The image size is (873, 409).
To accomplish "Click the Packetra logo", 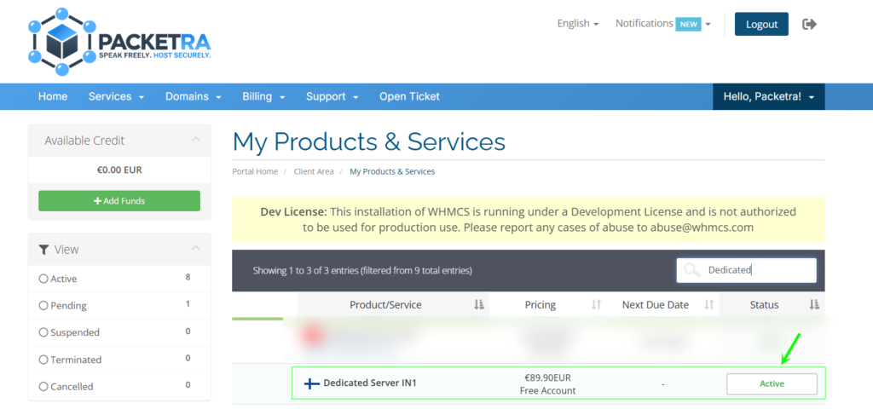I will tap(119, 42).
